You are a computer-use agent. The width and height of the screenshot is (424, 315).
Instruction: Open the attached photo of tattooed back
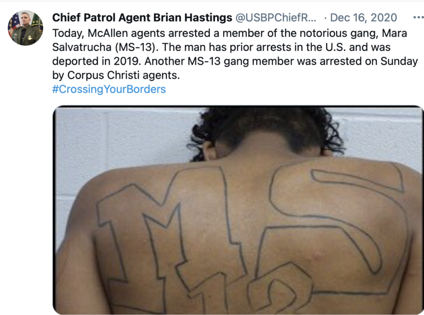pos(238,210)
